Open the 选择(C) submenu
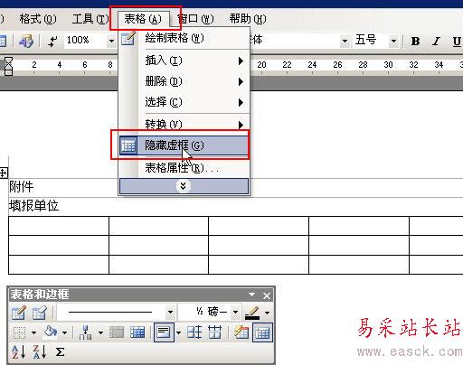This screenshot has height=365, width=463. point(184,102)
